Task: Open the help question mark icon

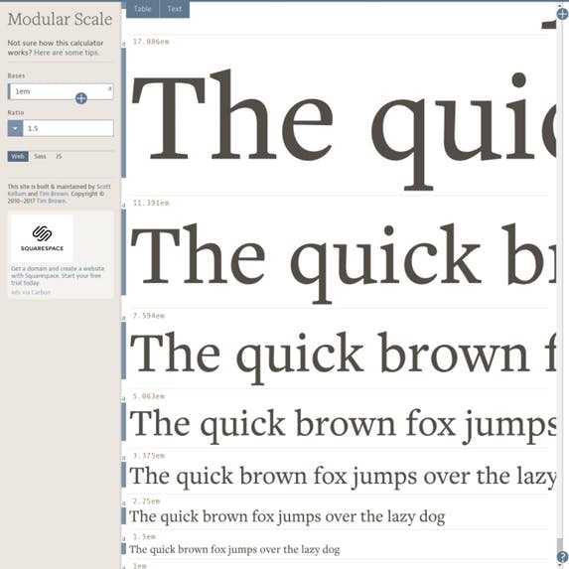Action: pyautogui.click(x=563, y=557)
